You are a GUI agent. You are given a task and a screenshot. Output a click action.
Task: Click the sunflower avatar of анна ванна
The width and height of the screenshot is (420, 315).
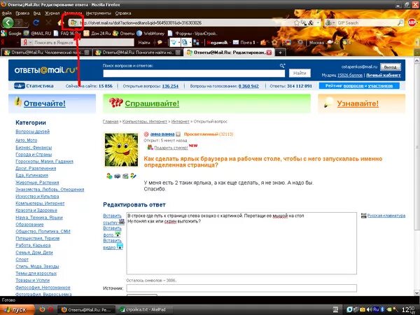click(121, 150)
